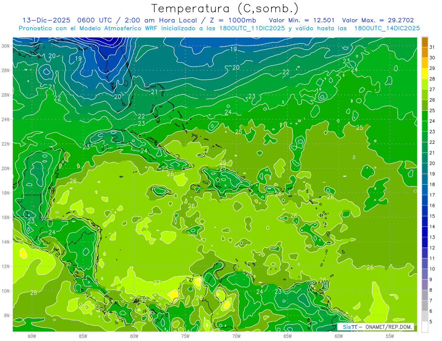The width and height of the screenshot is (442, 341).
Task: Click the '5' value on the color scale
Action: point(431,322)
